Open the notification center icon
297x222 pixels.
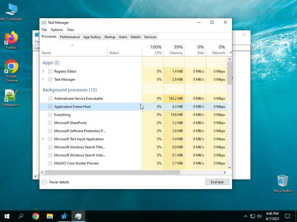pos(287,216)
